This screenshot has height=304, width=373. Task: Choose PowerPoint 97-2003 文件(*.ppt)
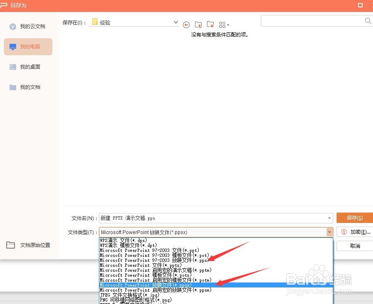point(216,250)
